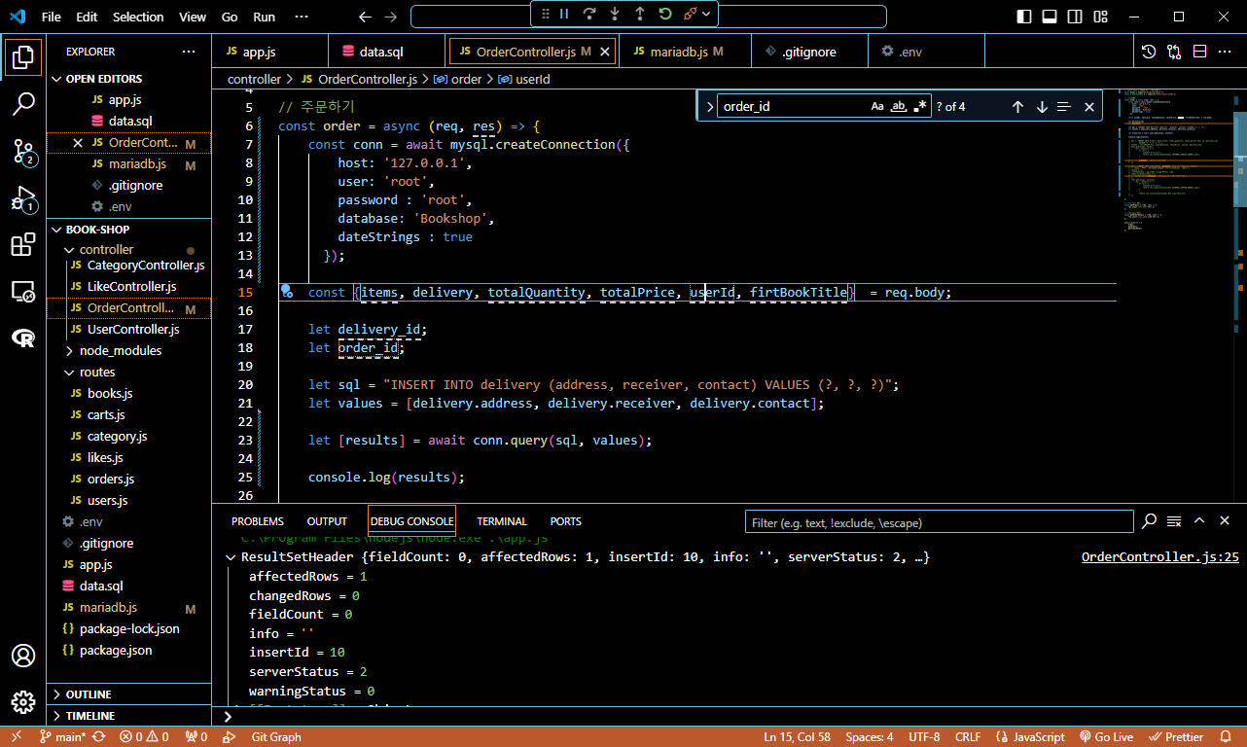Viewport: 1247px width, 747px height.
Task: Open debug disconnect dropdown arrow
Action: point(707,14)
